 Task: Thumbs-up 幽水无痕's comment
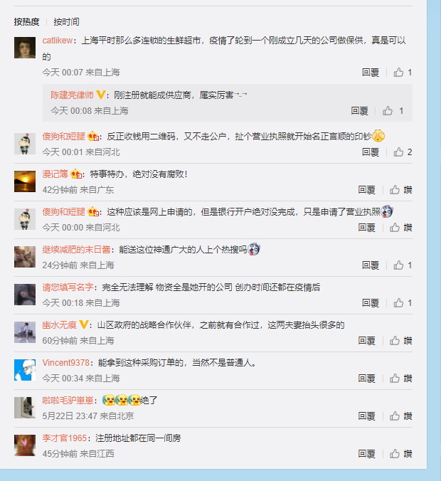point(394,341)
